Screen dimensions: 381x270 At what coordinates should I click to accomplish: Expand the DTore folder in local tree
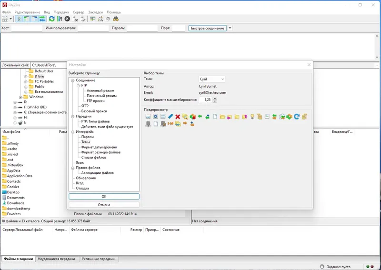(x=26, y=76)
